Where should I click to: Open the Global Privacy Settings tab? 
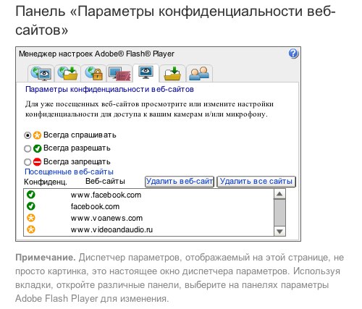(x=41, y=73)
